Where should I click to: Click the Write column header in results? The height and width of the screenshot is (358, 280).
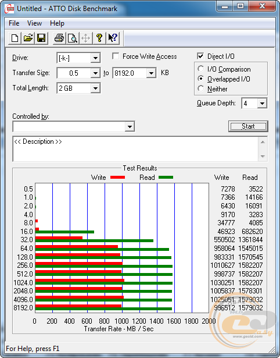(222, 178)
